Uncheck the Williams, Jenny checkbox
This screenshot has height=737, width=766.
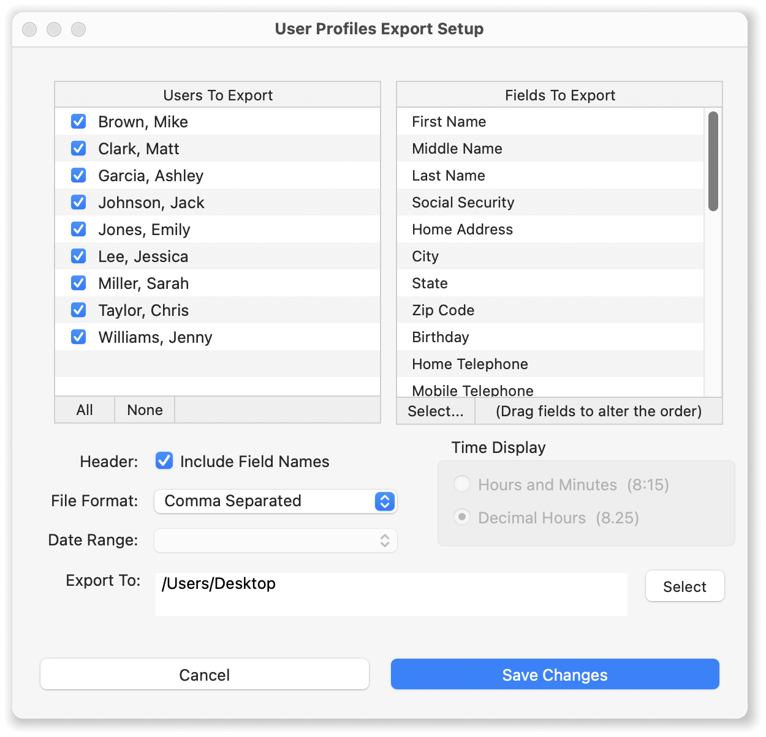click(x=78, y=337)
